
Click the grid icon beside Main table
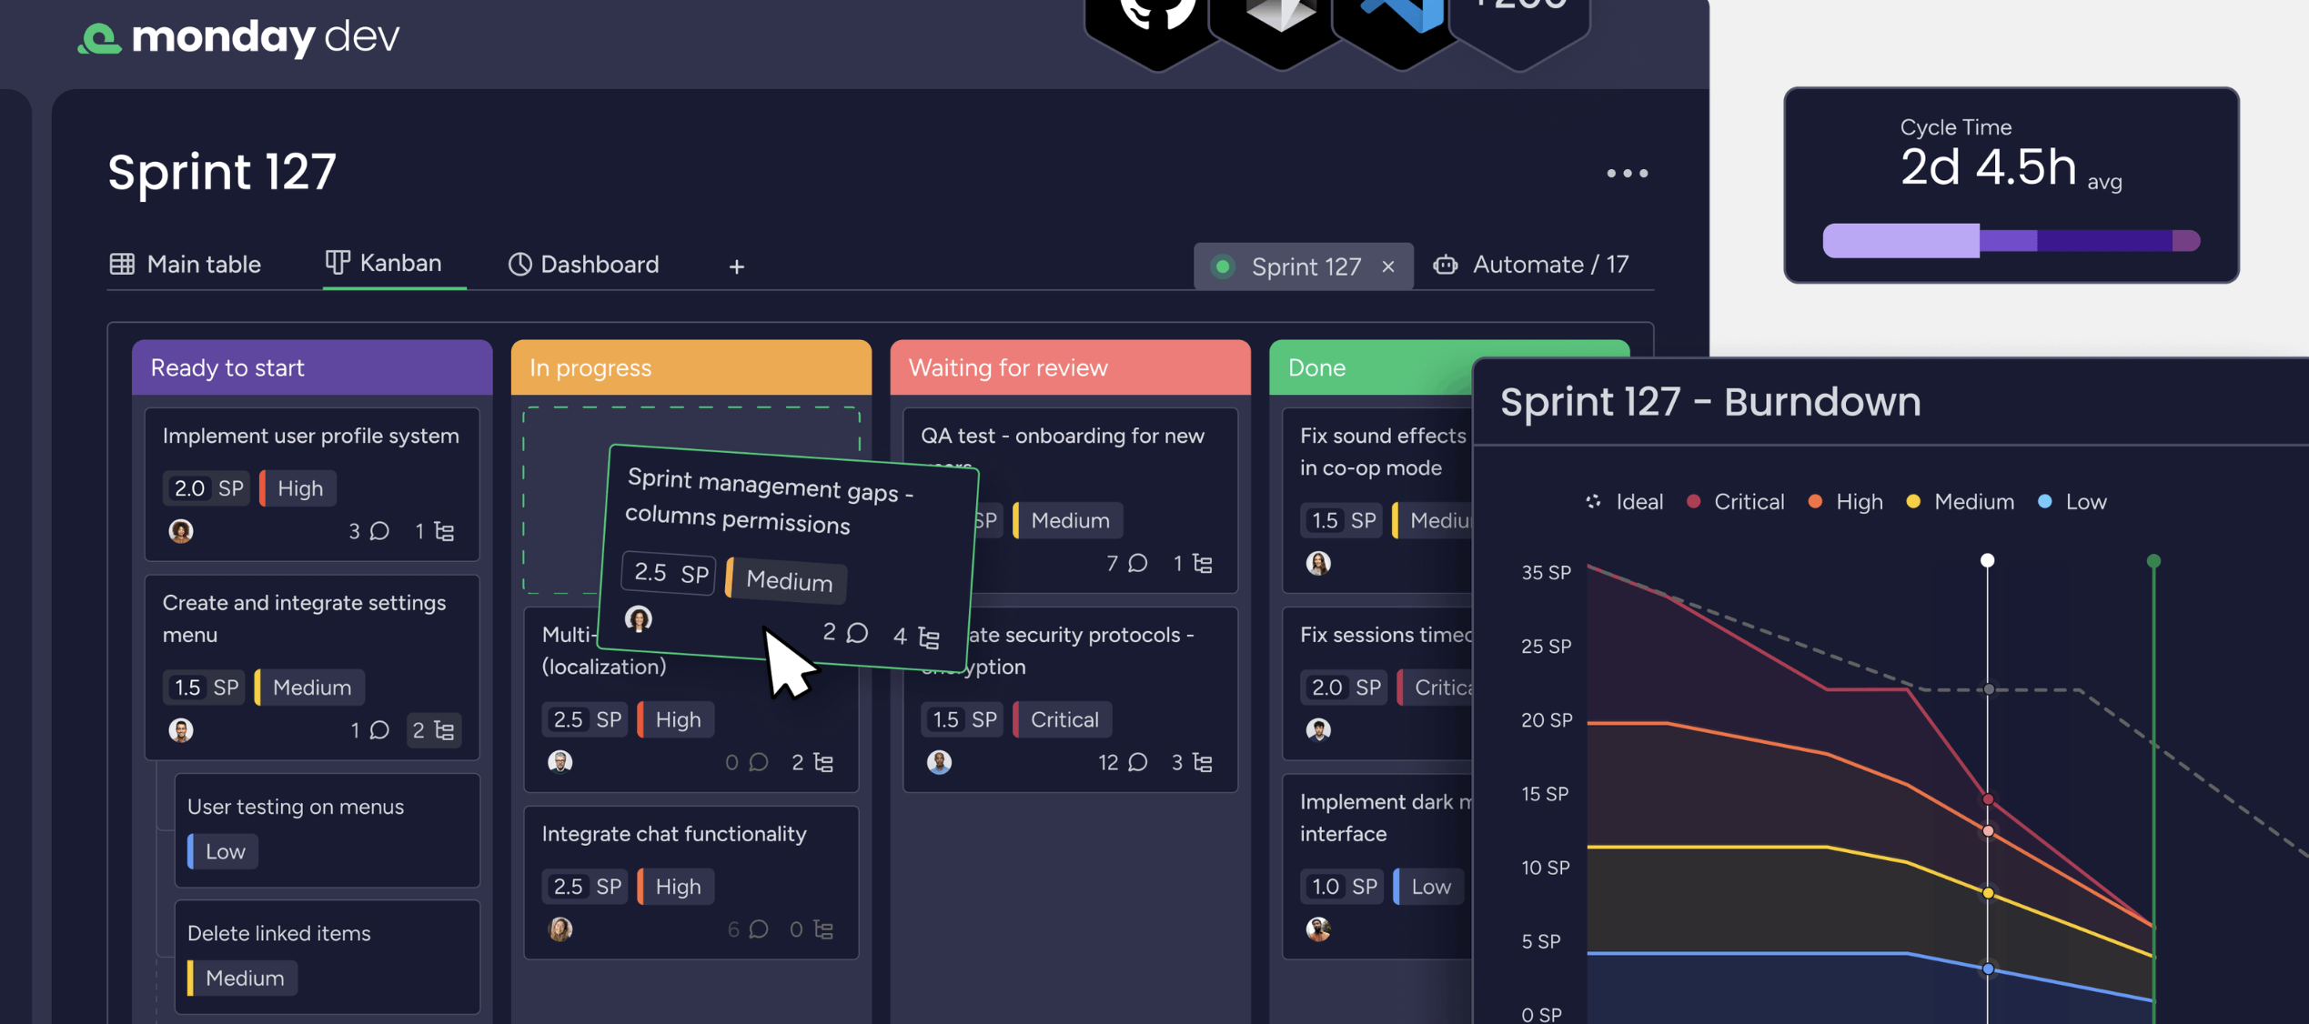(x=123, y=264)
